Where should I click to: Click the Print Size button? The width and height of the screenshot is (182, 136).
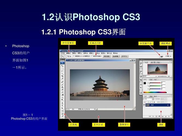(x=124, y=56)
